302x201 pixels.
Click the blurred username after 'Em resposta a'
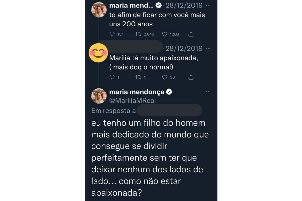(x=170, y=111)
